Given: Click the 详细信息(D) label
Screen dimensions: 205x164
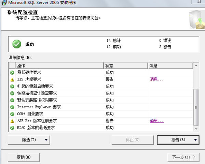Looking at the screenshot, I should 20,58.
